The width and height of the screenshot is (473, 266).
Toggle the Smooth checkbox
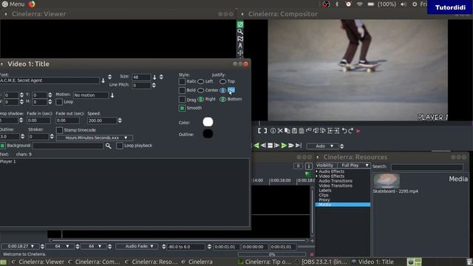click(182, 108)
